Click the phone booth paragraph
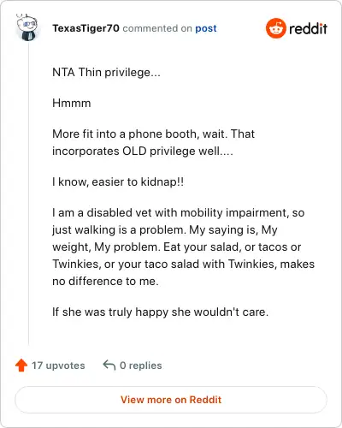The width and height of the screenshot is (342, 428). click(x=153, y=142)
